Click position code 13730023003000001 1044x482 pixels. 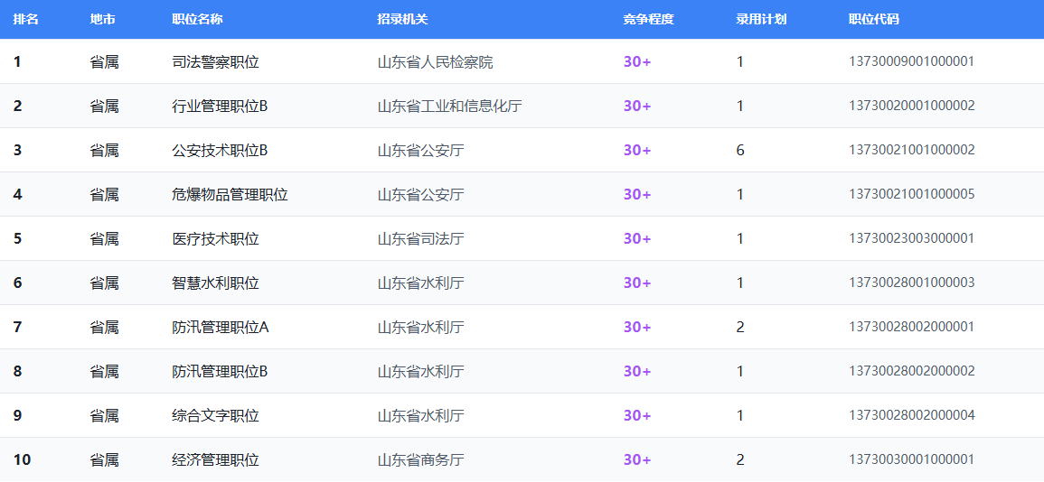911,239
